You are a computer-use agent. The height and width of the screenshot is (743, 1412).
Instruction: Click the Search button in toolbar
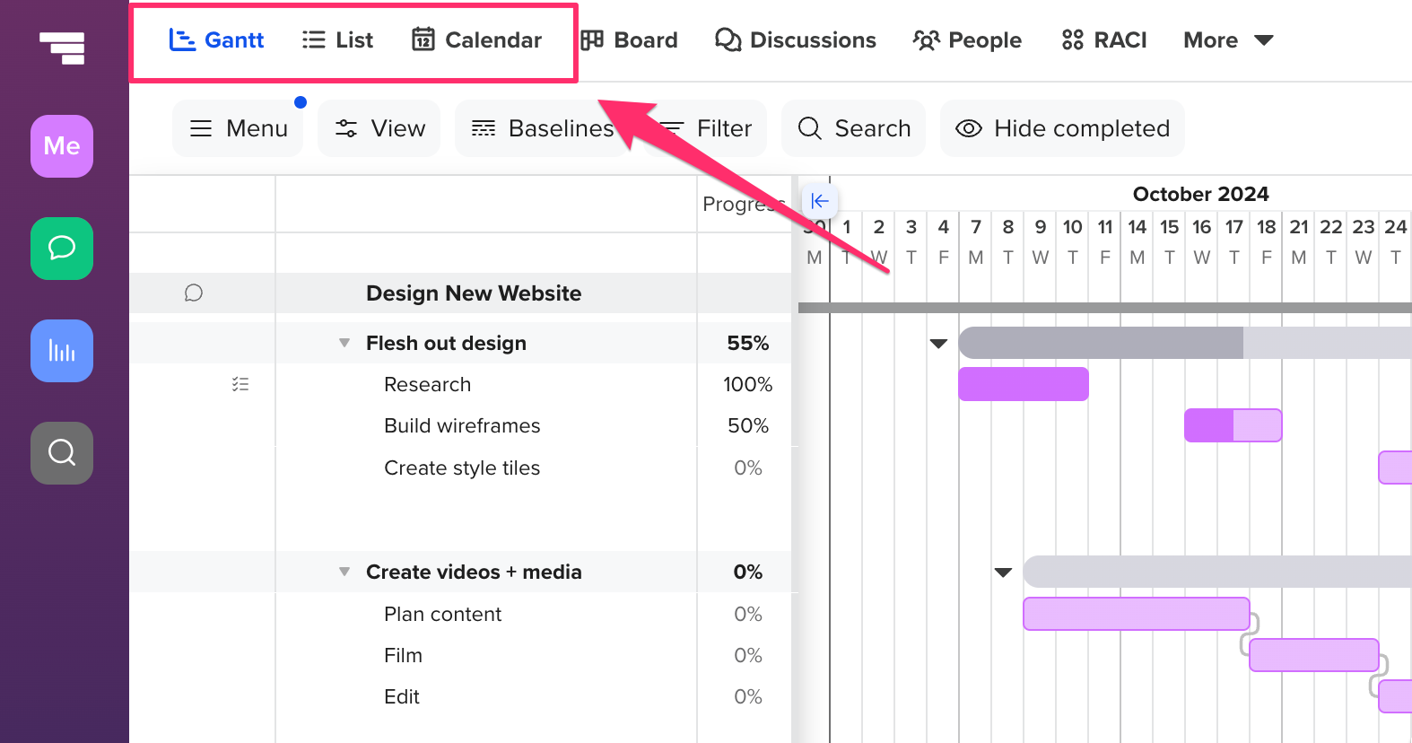[853, 128]
